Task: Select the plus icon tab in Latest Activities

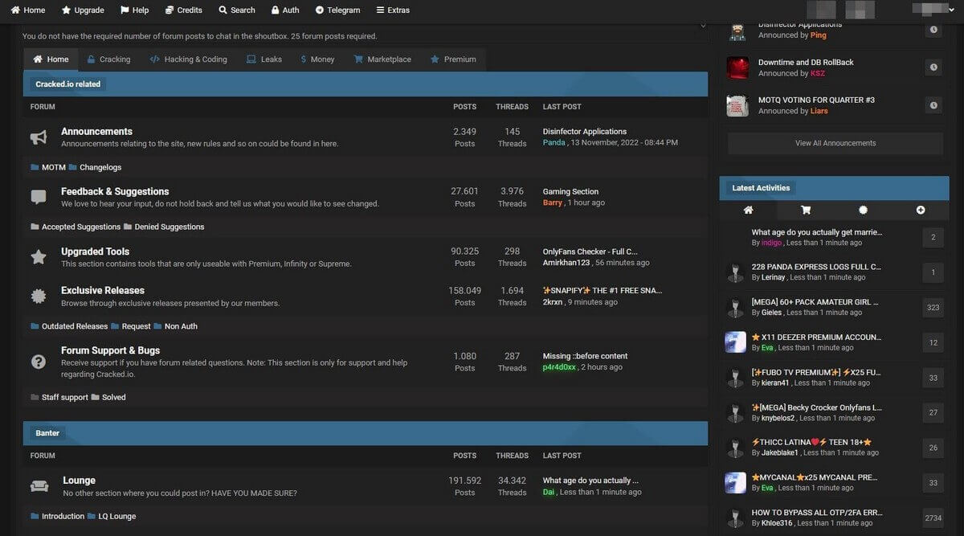Action: 921,210
